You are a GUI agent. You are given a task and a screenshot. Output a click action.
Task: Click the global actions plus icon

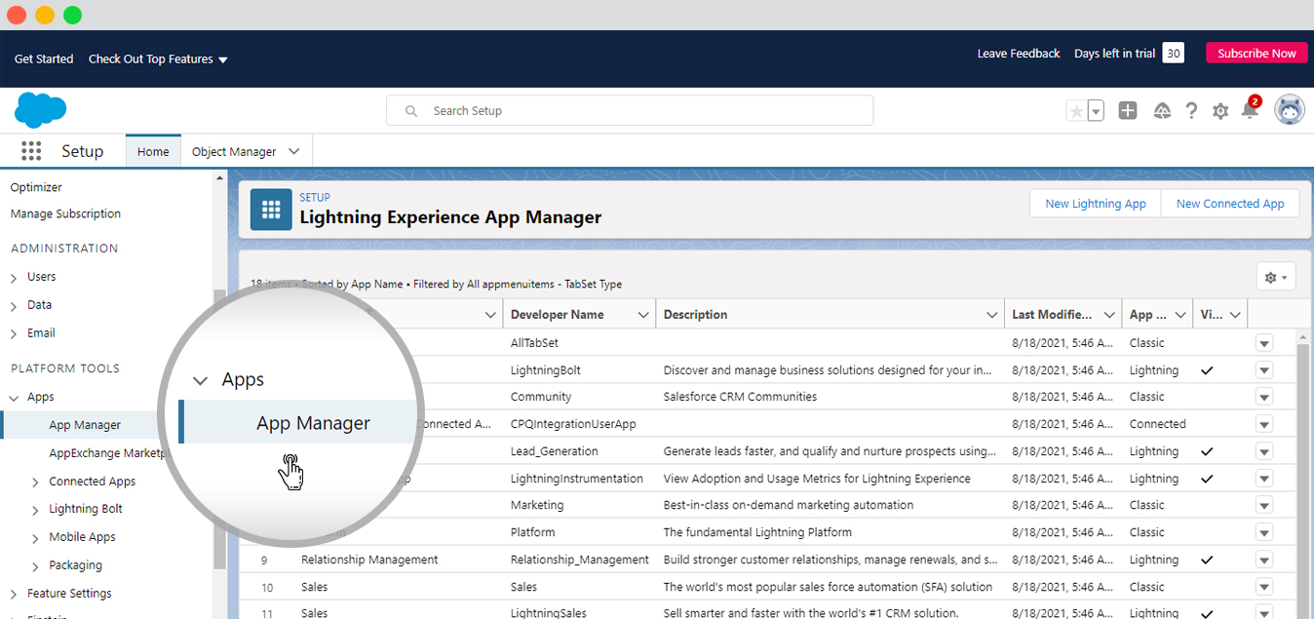(1128, 111)
